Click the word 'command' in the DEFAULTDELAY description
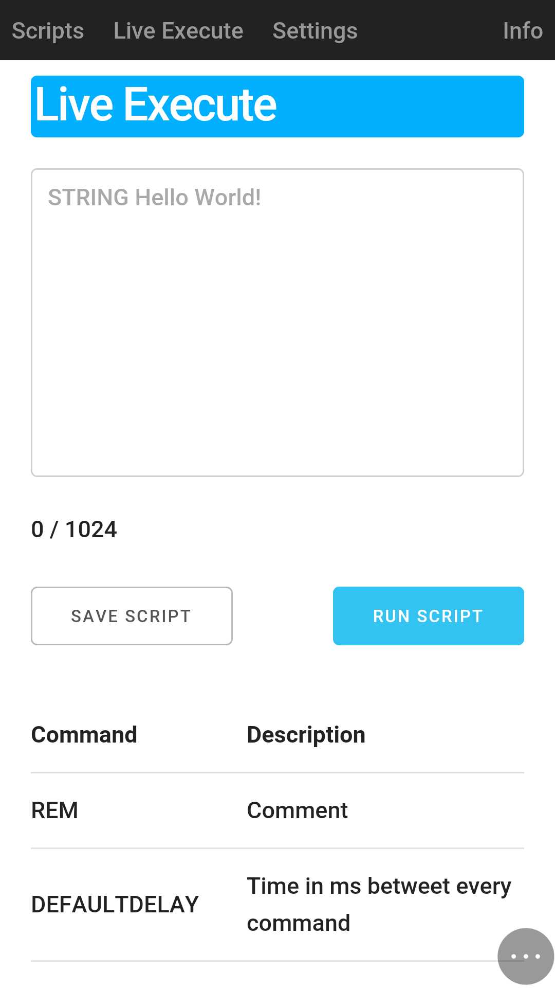The image size is (555, 988). pyautogui.click(x=299, y=923)
